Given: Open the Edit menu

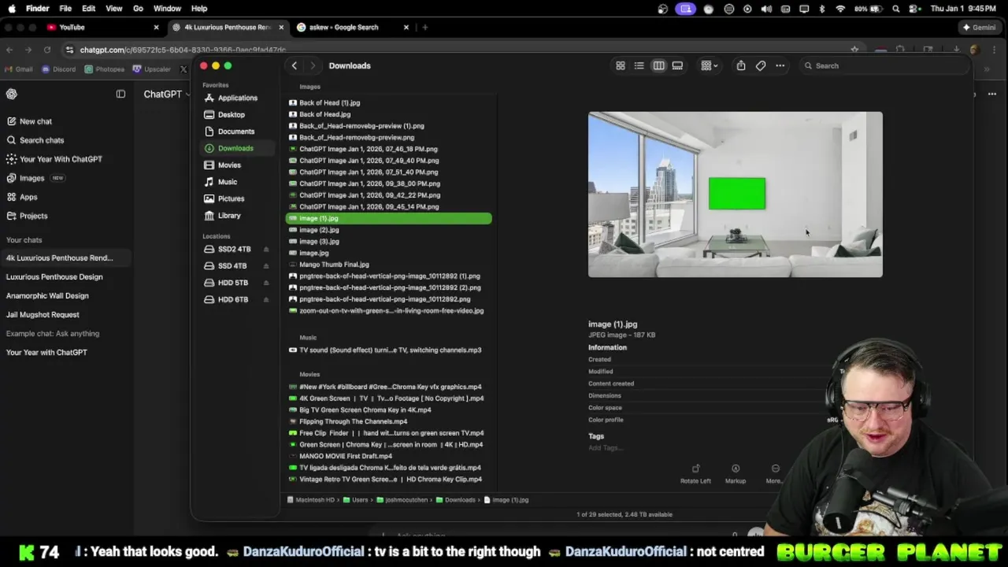Looking at the screenshot, I should 88,9.
